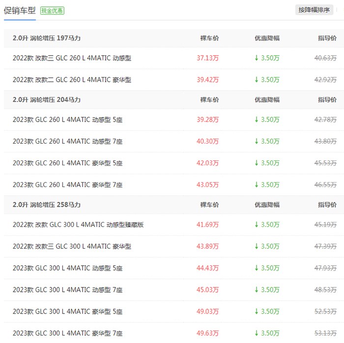Click the 2.0升 涡轮增压 258马力 group header
Image resolution: width=344 pixels, height=343 pixels.
point(47,205)
